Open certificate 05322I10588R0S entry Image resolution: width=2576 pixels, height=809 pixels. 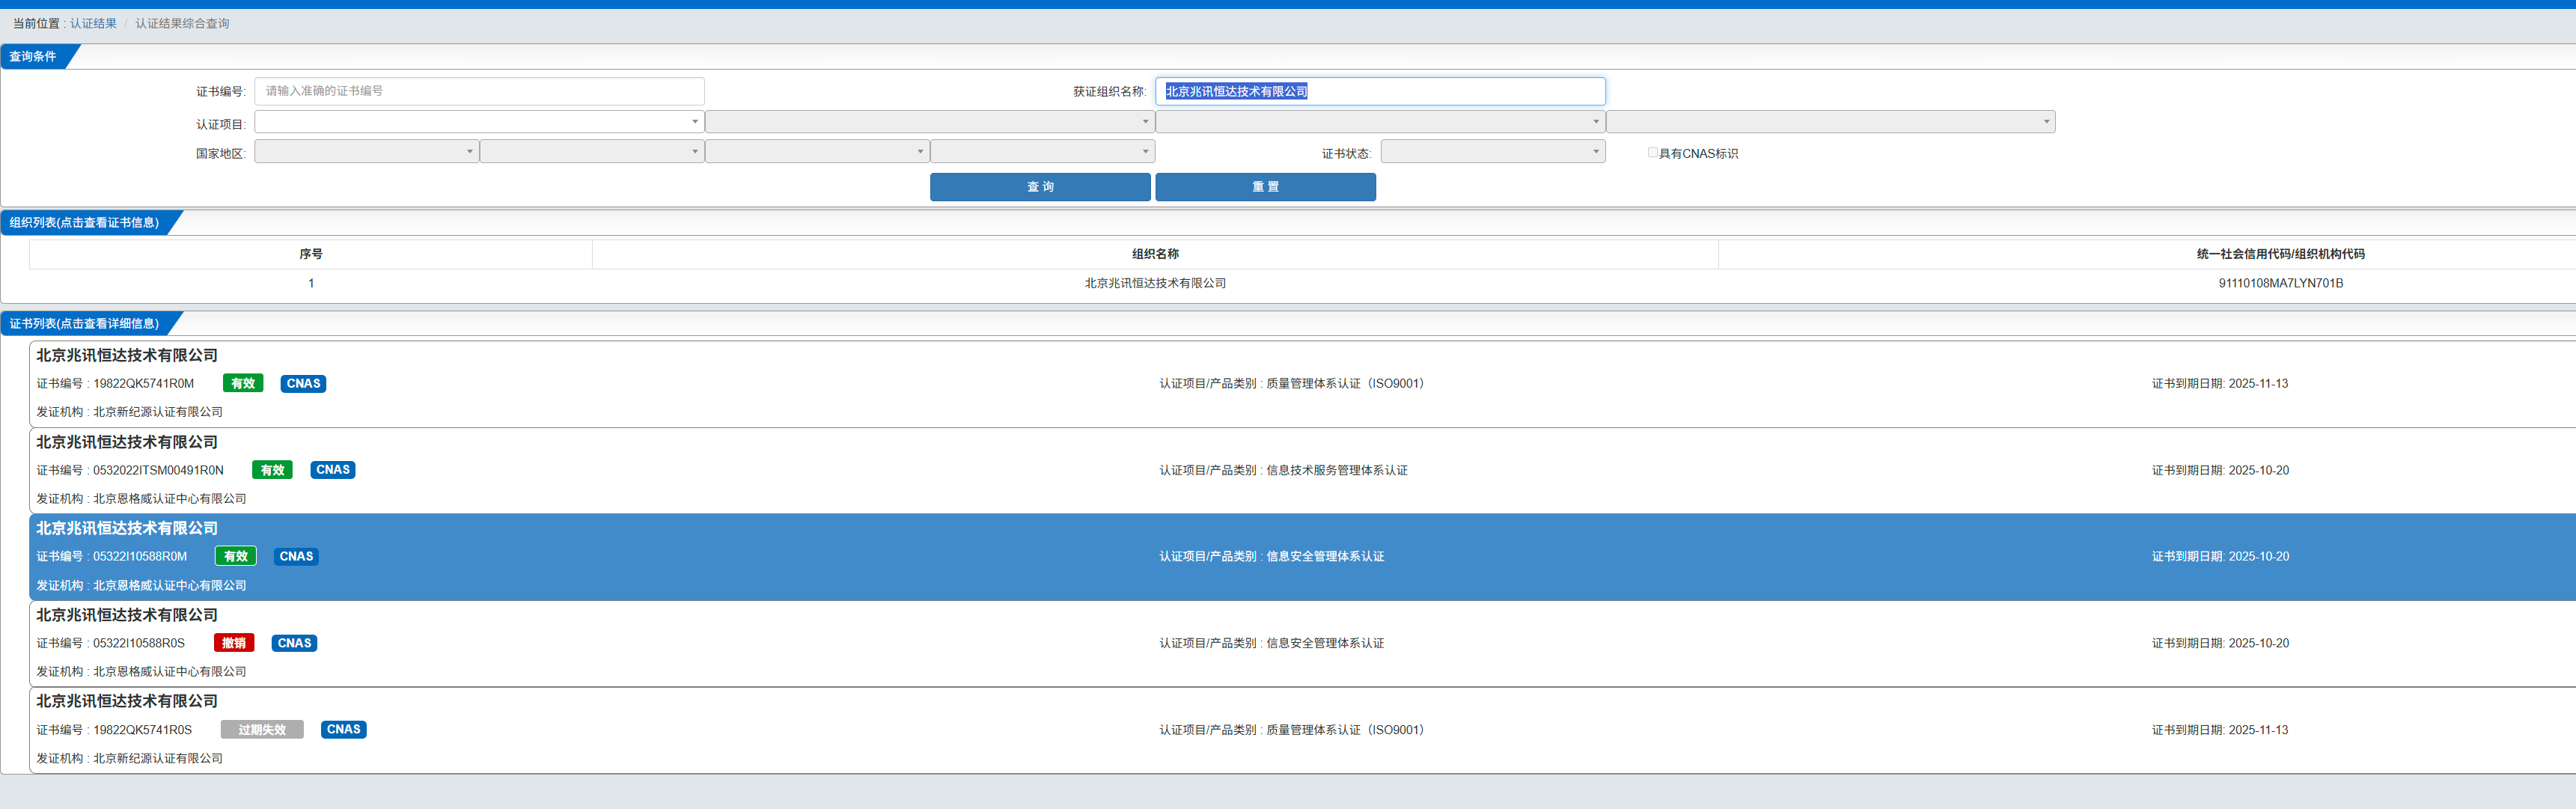point(1302,644)
